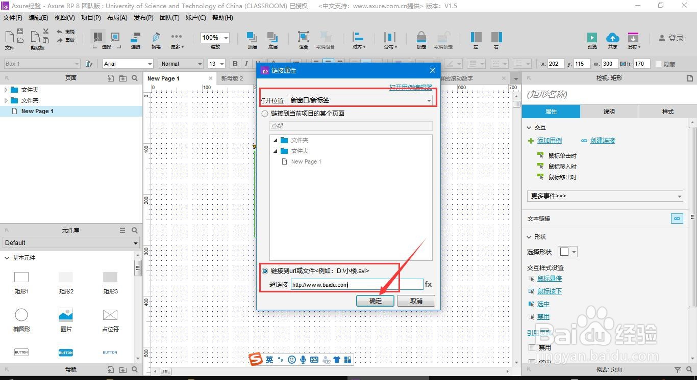697x380 pixels.
Task: Select the intersected selection mode tool
Action: 98,37
